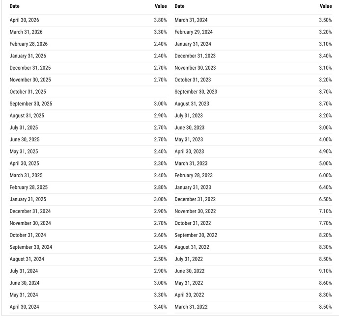Click the left table's Value column header

click(x=161, y=6)
